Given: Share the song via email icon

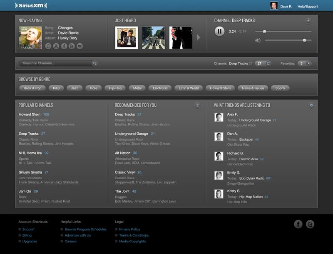Looking at the screenshot, I should (x=80, y=46).
